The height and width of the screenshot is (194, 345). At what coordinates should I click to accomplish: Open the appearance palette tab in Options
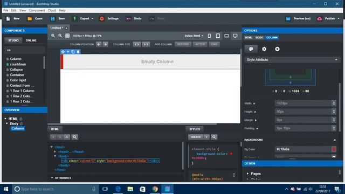251,49
